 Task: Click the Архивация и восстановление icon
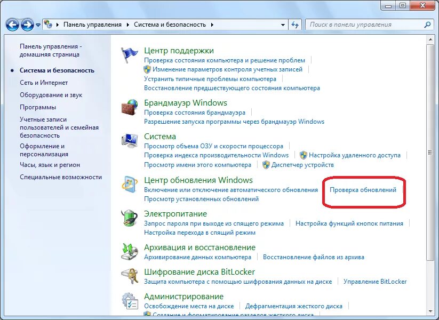tap(129, 251)
